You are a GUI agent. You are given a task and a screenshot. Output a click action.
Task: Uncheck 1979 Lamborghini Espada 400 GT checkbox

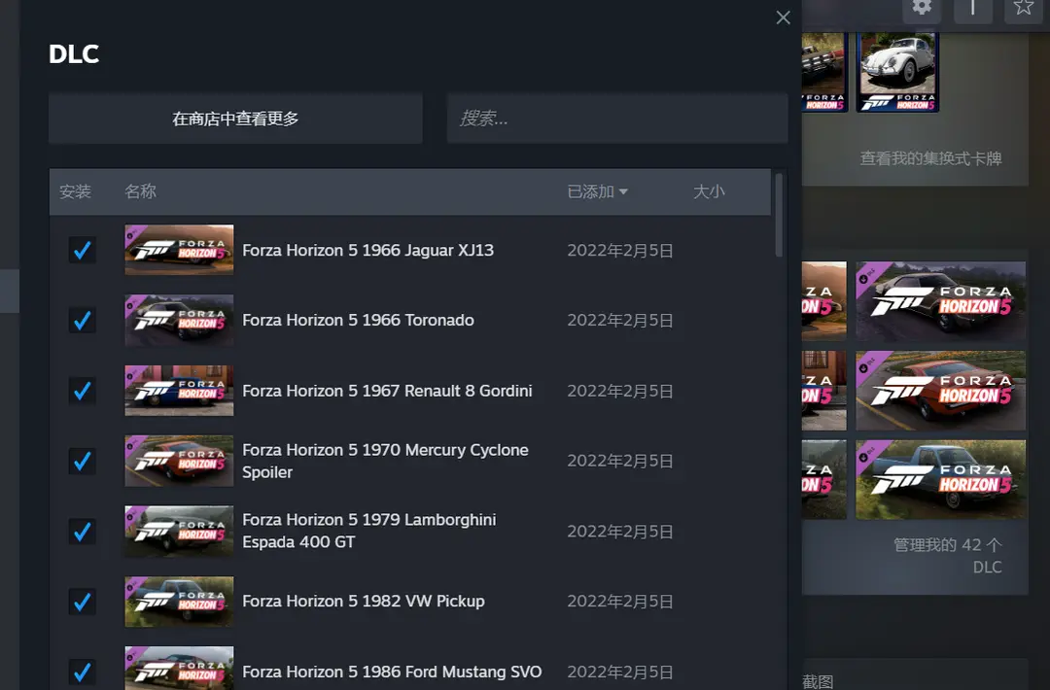point(83,532)
